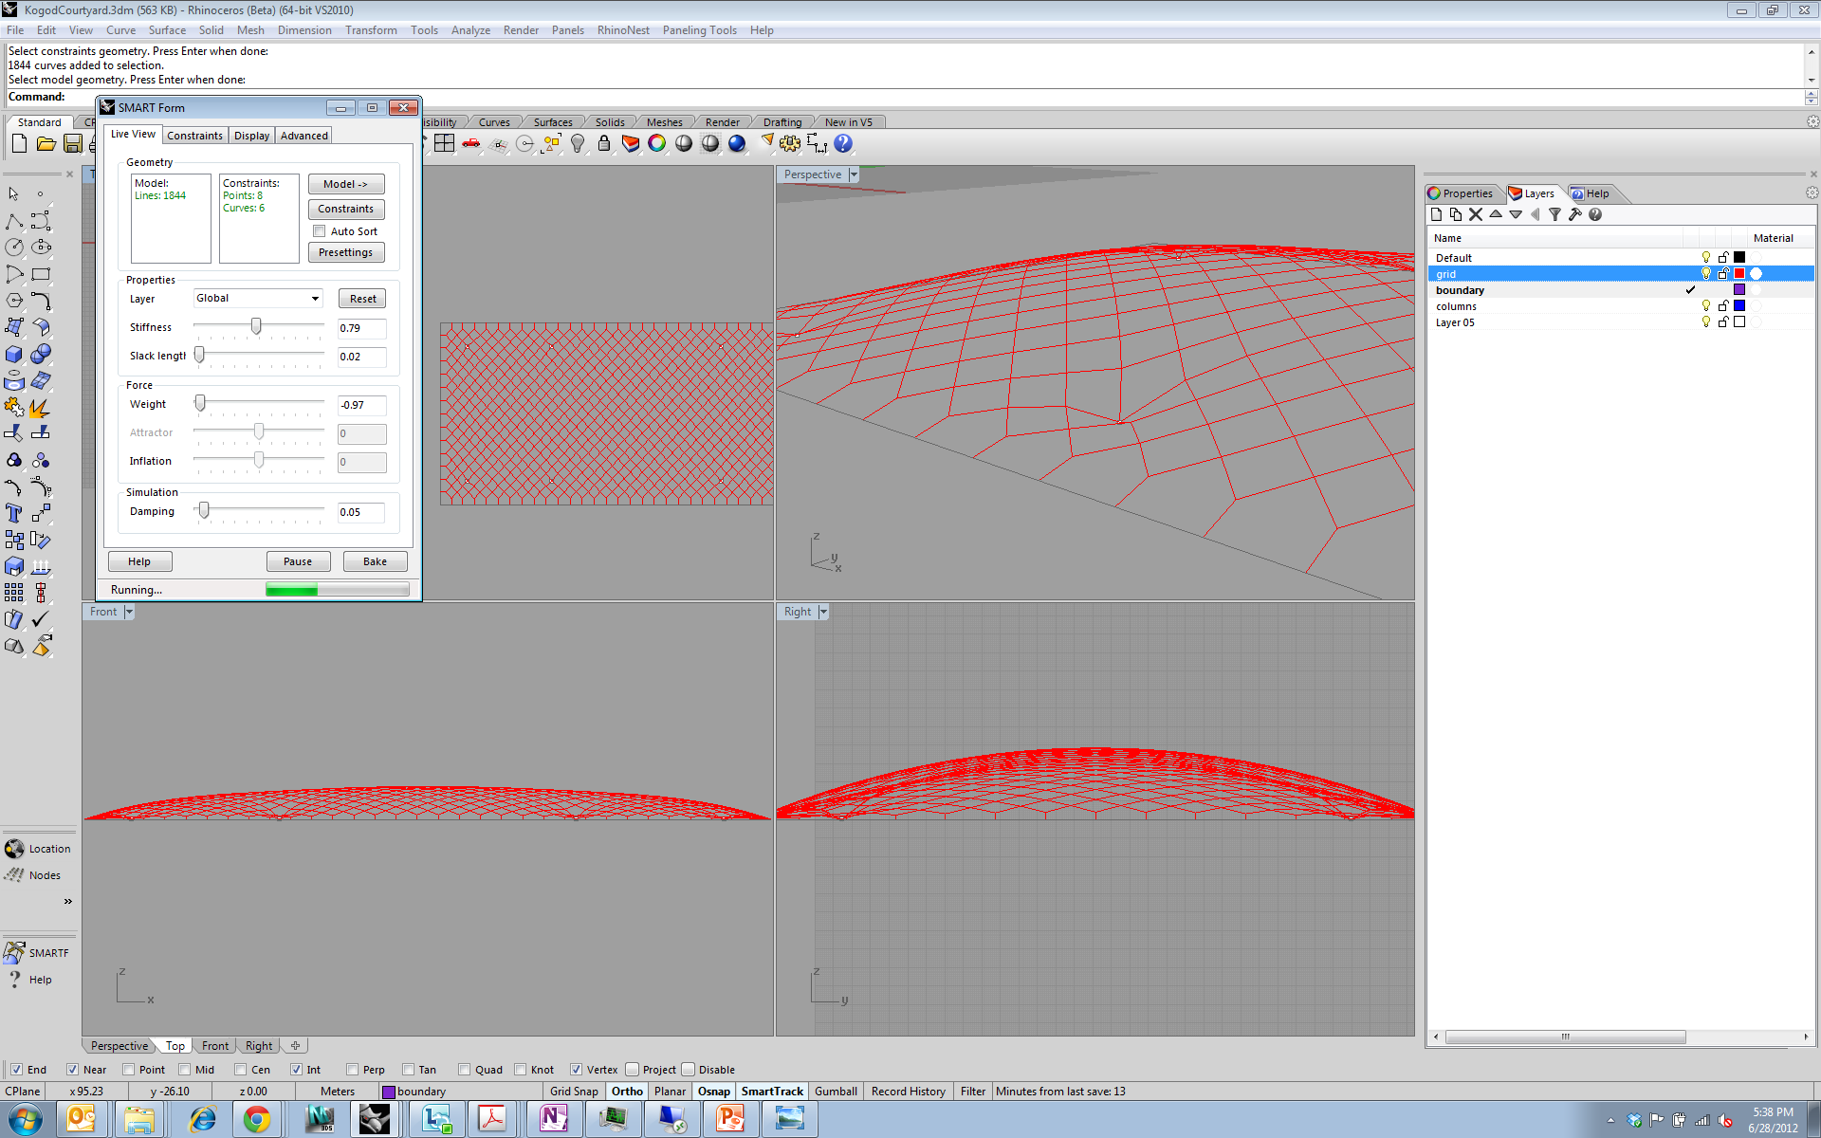Choose the Circle tool
1821x1138 pixels.
click(x=14, y=248)
